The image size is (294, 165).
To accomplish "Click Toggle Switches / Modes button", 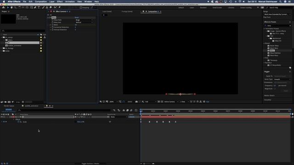I will point(90,164).
